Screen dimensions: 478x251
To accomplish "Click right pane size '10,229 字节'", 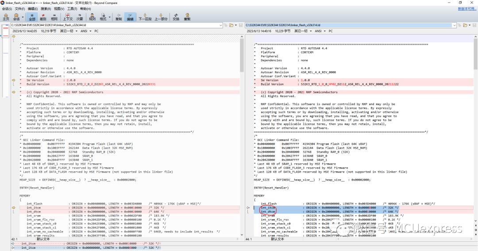I will (x=283, y=31).
